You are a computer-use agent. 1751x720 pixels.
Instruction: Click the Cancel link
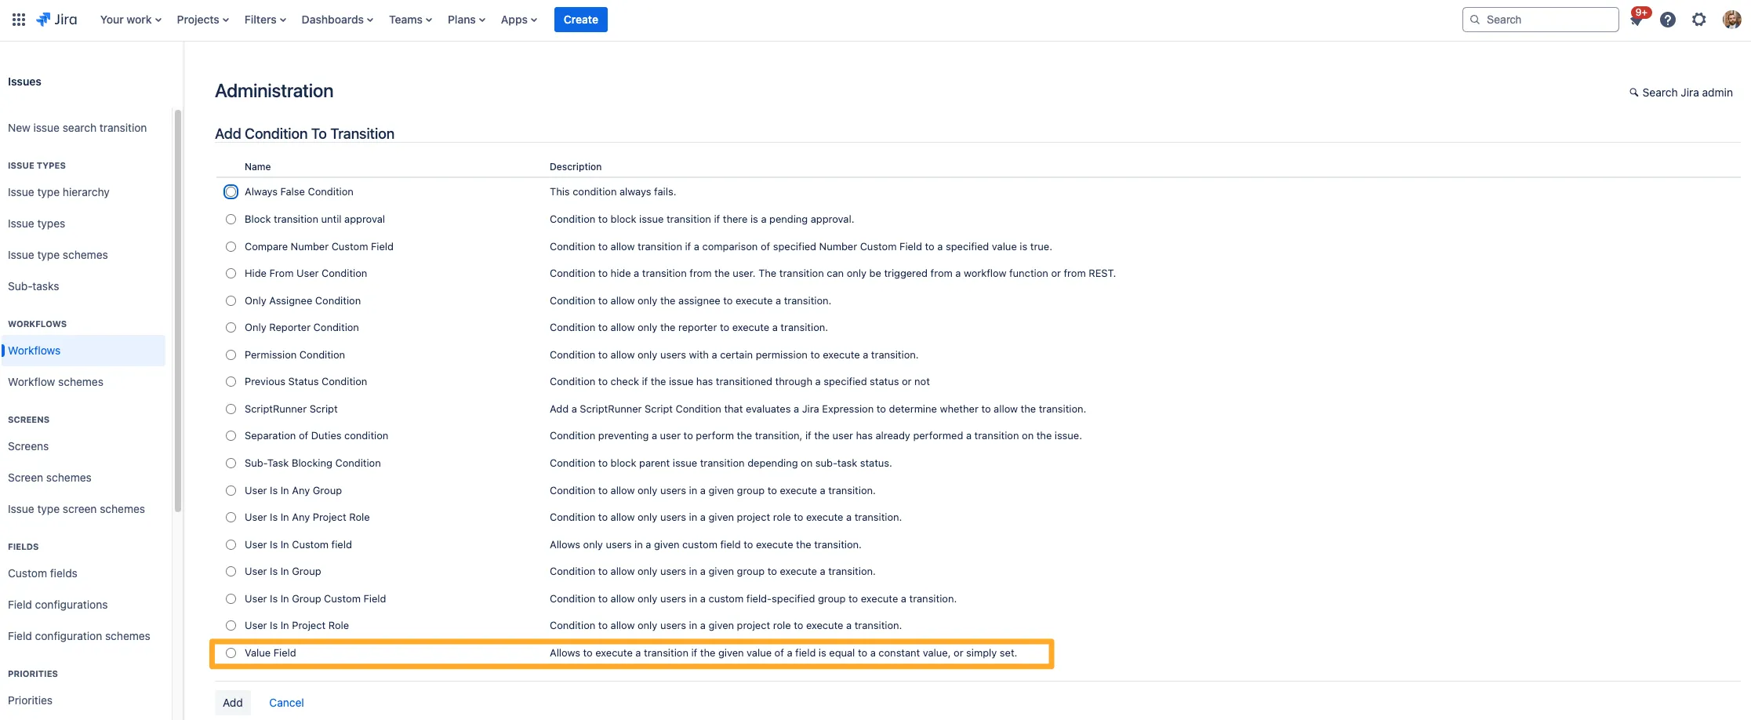(x=286, y=703)
